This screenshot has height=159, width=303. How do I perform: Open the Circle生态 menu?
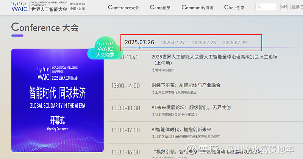pos(234,7)
